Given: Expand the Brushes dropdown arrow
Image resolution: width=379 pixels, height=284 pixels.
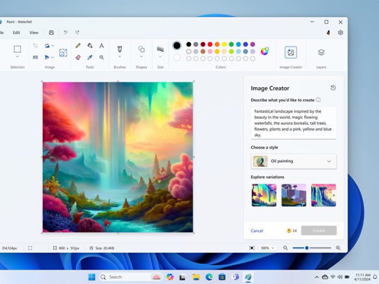Looking at the screenshot, I should point(120,57).
